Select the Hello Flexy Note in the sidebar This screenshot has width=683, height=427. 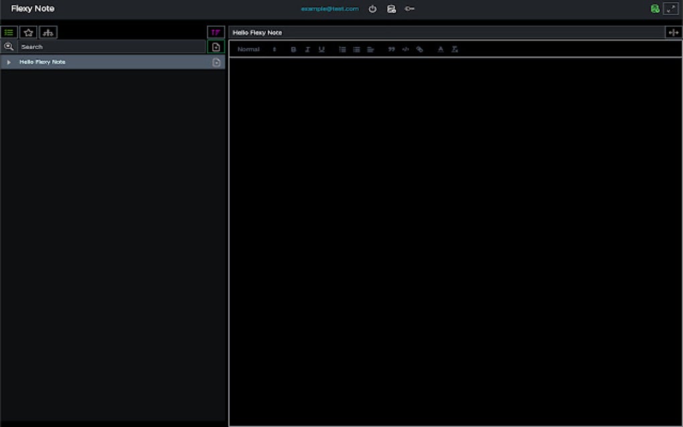tap(44, 62)
